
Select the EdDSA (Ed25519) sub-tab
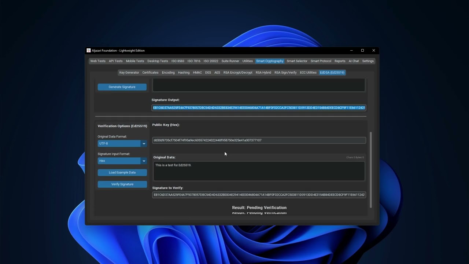332,73
